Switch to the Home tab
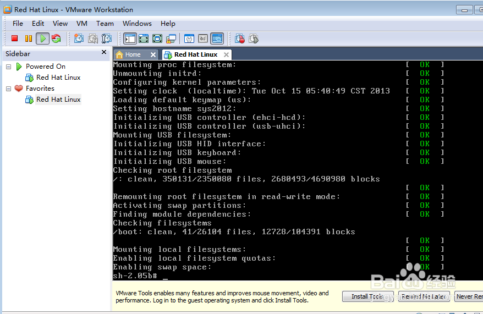Image resolution: width=483 pixels, height=314 pixels. pyautogui.click(x=133, y=54)
